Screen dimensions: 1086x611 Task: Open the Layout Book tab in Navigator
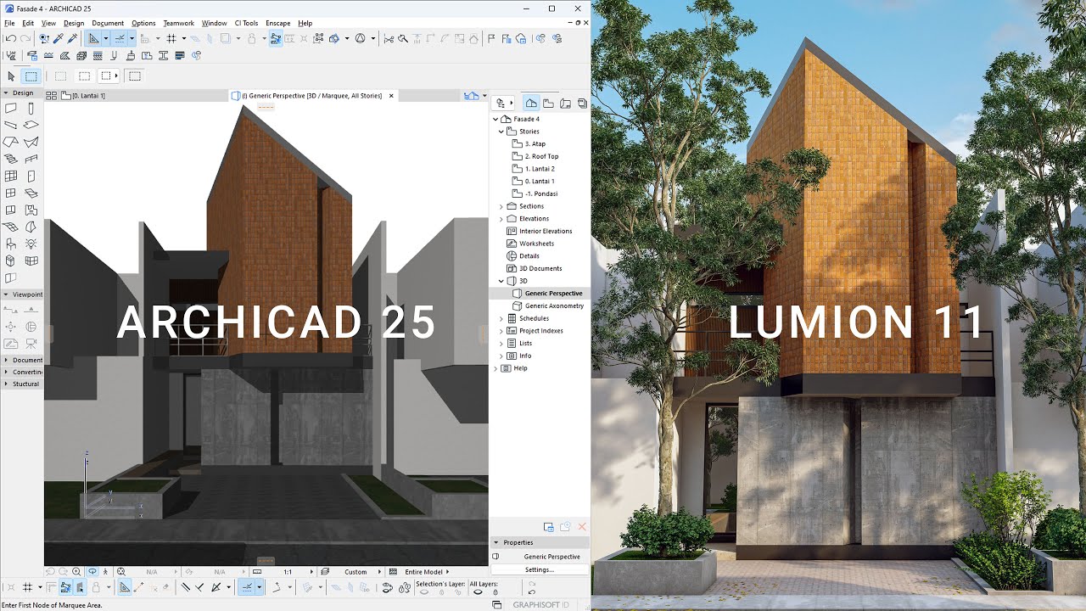click(565, 104)
